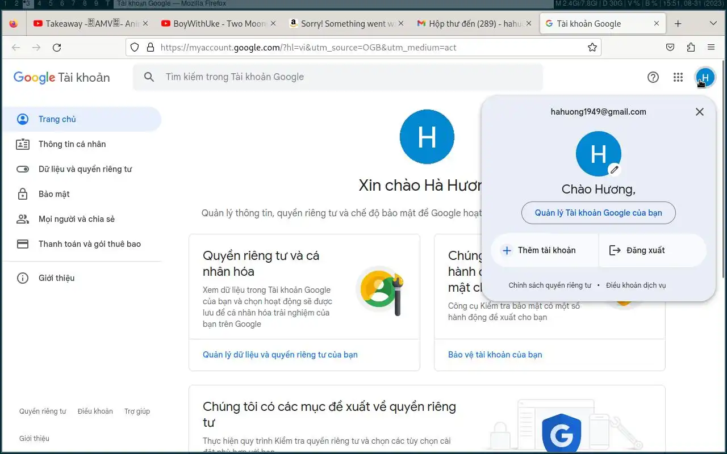Image resolution: width=727 pixels, height=454 pixels.
Task: Select workspace 3 in top bar
Action: click(x=27, y=3)
